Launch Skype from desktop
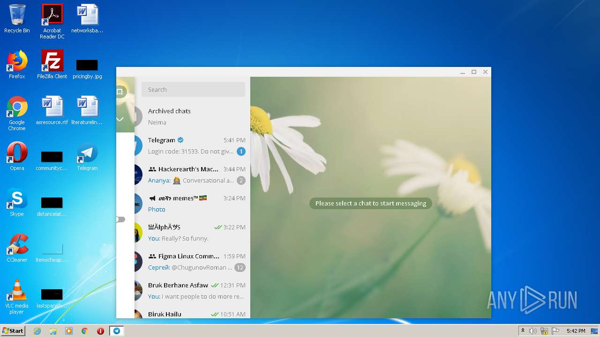Screen dimensions: 600x337 17,202
